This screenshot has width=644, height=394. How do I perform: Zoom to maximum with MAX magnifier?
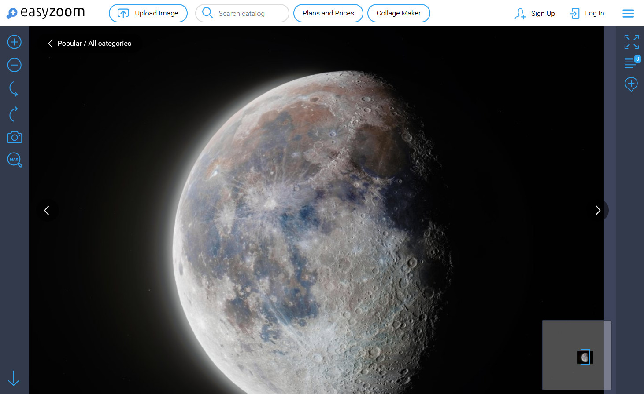tap(15, 160)
